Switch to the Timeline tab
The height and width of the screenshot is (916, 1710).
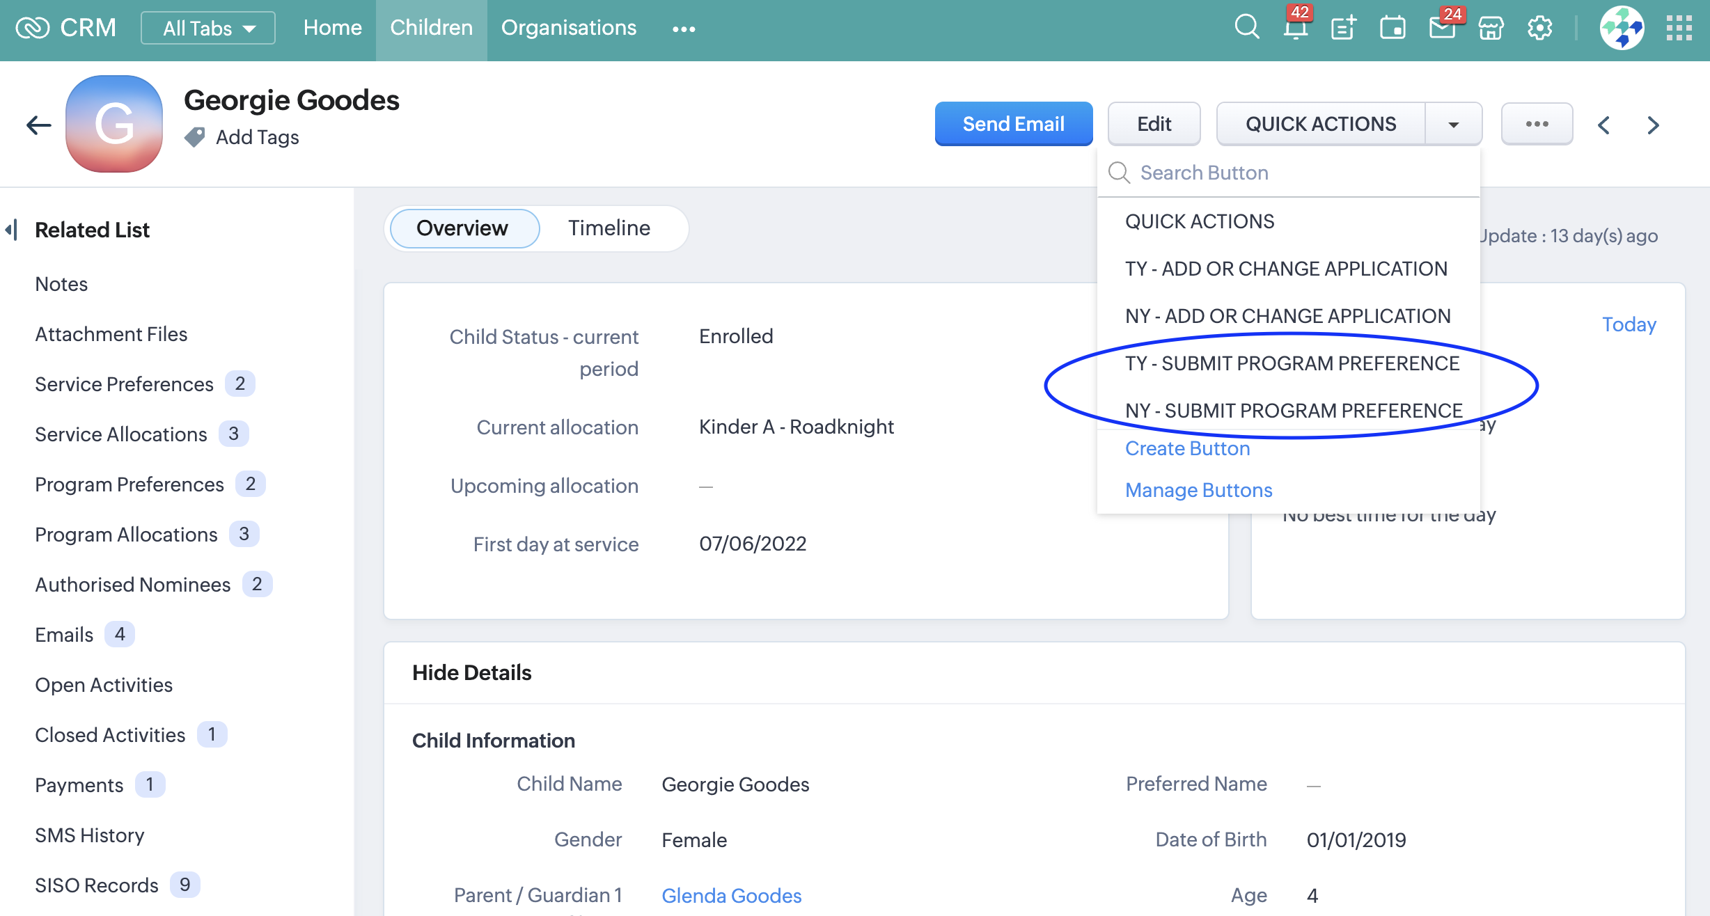coord(609,228)
